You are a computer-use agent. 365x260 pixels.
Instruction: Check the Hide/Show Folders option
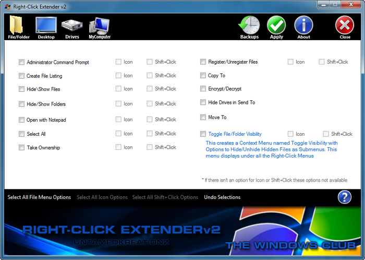21,104
